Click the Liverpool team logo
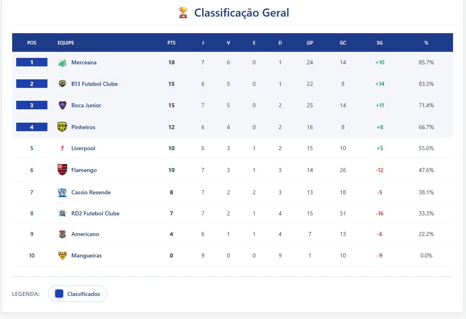Screen dimensions: 466x319 click(62, 148)
